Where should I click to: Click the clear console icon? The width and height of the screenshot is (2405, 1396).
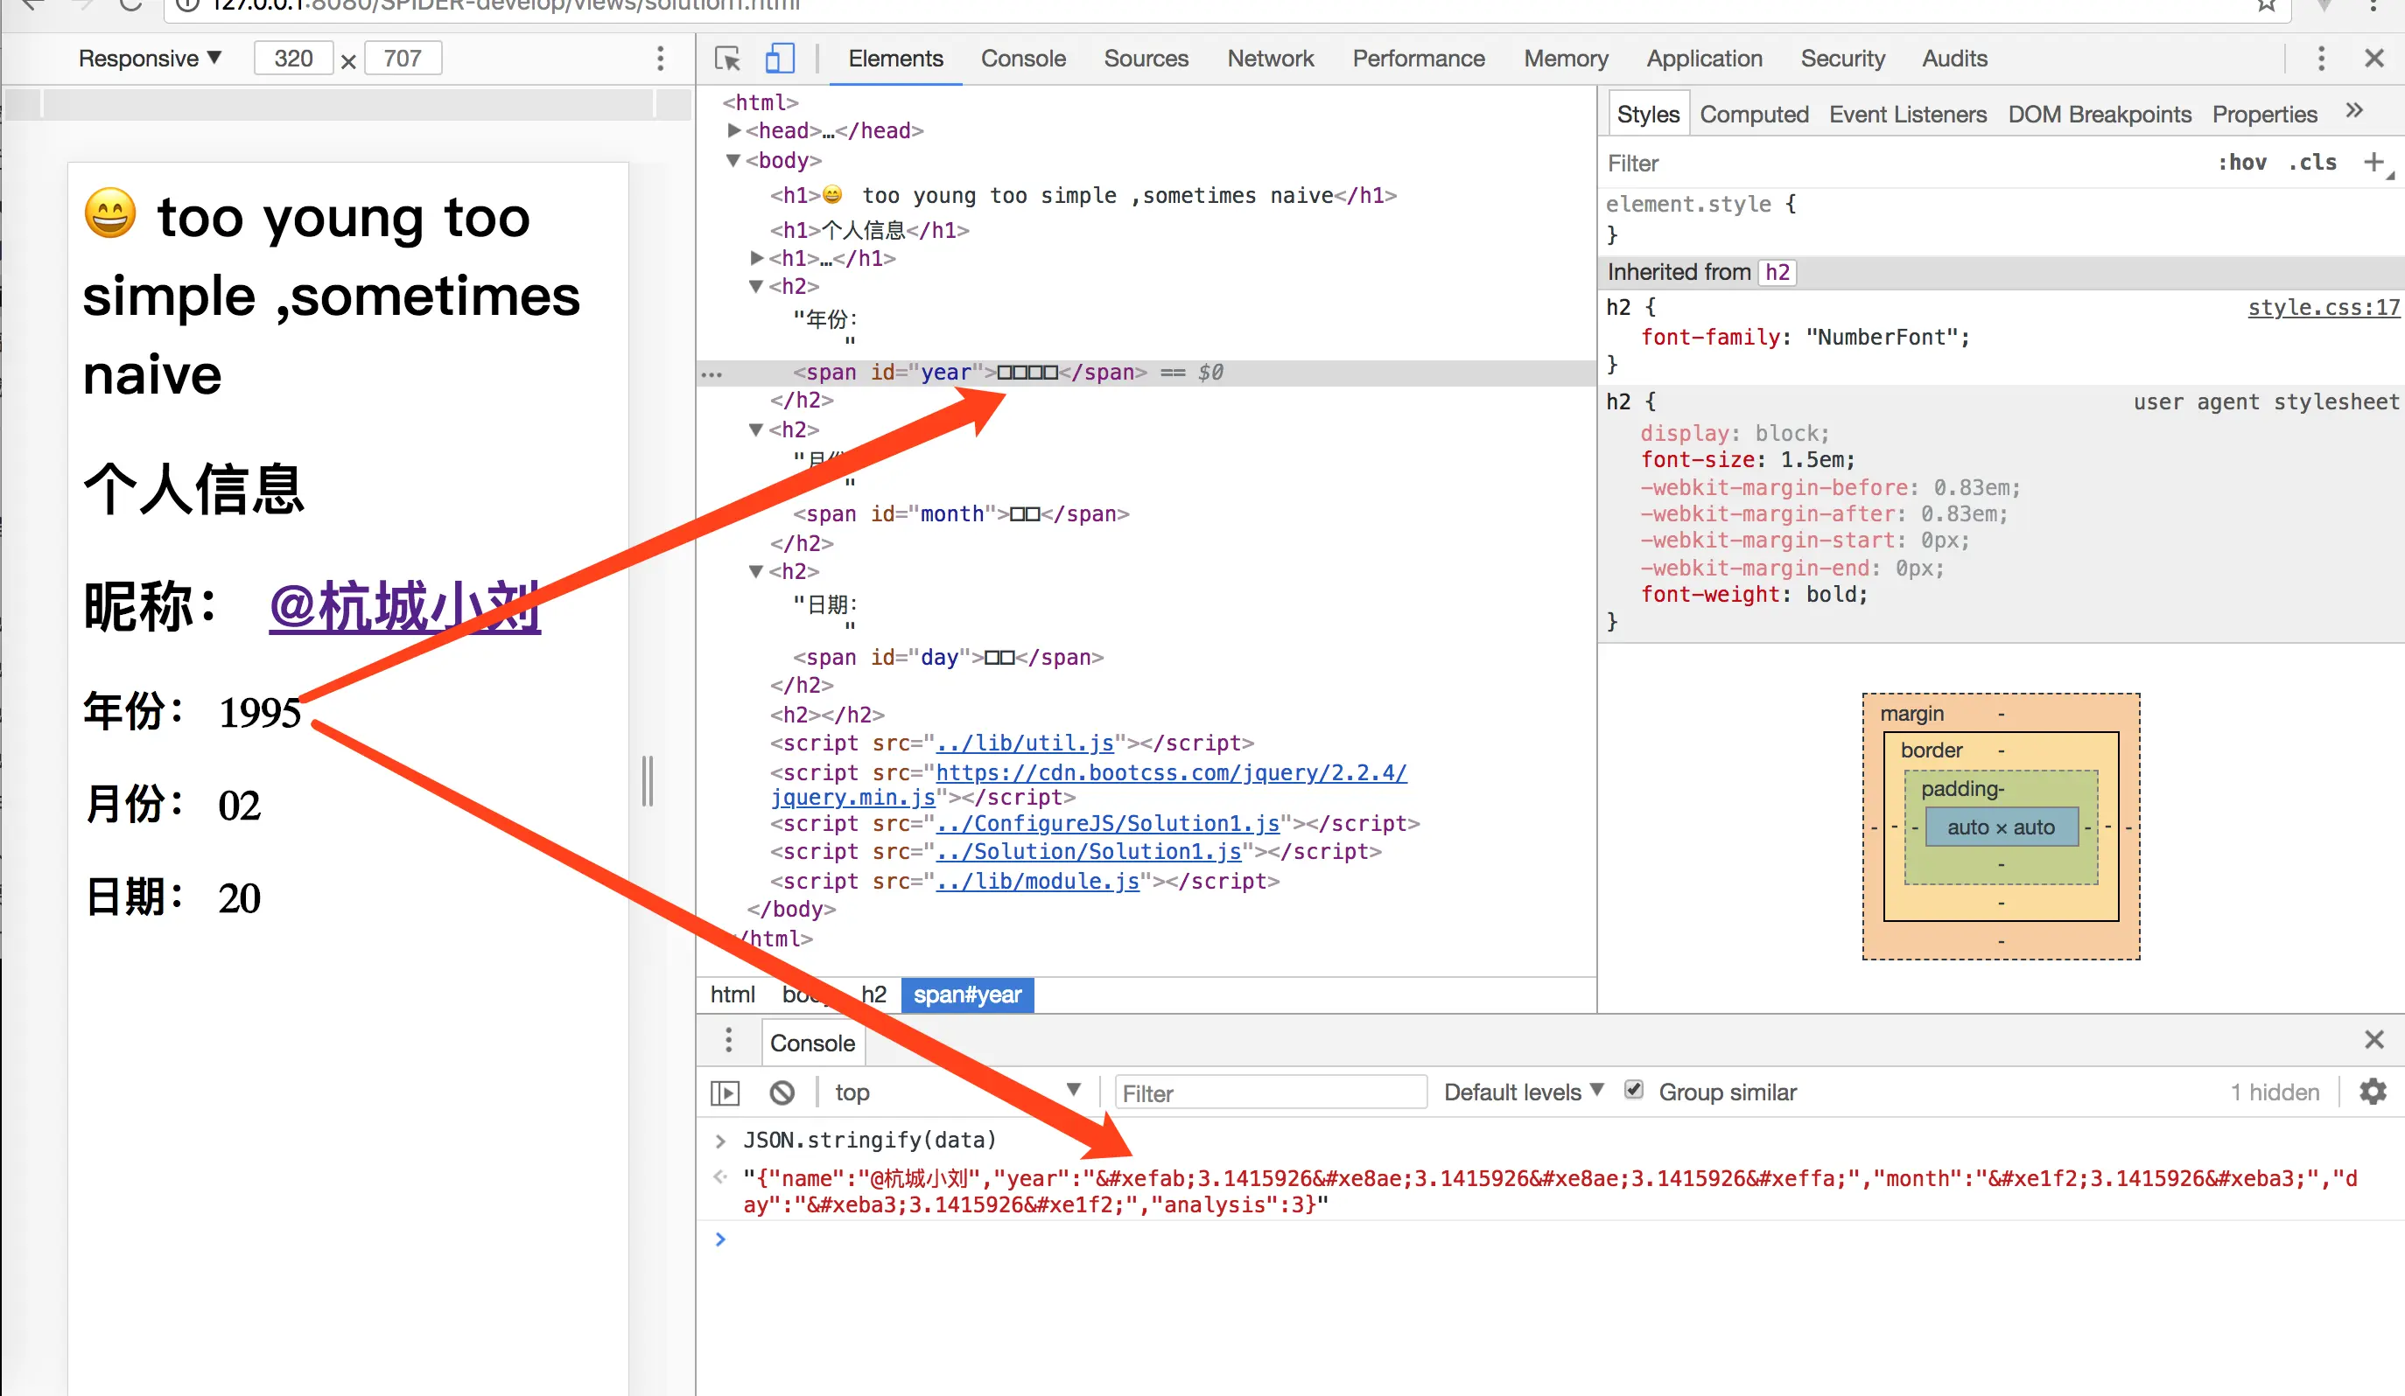click(782, 1092)
